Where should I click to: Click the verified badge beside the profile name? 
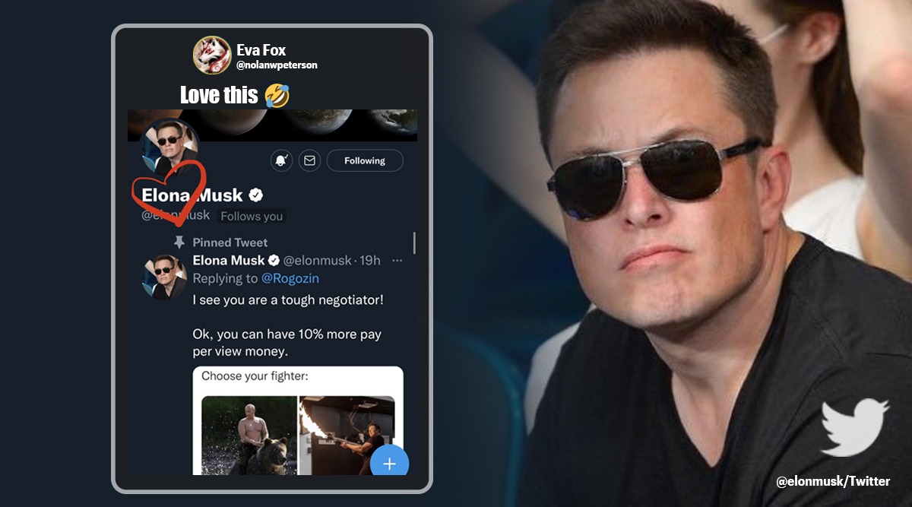coord(256,195)
